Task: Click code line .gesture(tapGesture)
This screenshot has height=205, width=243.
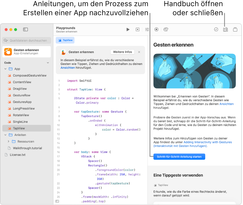Action: tap(112, 183)
